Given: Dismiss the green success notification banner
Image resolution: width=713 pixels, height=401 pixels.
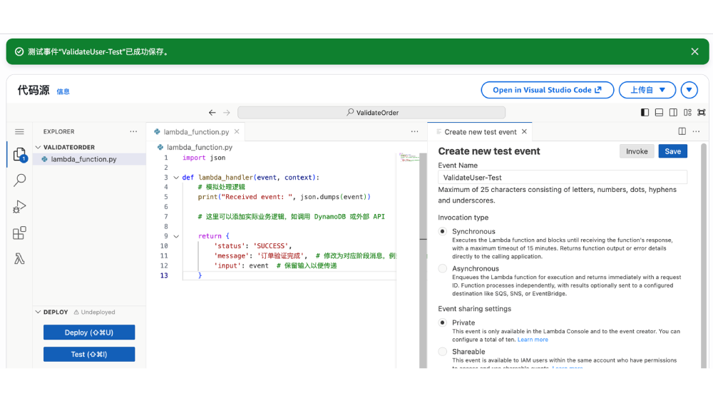Looking at the screenshot, I should 694,51.
